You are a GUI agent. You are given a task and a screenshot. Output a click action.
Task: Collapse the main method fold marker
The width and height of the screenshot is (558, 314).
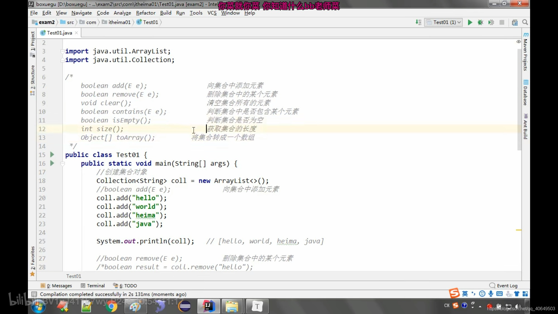62,164
